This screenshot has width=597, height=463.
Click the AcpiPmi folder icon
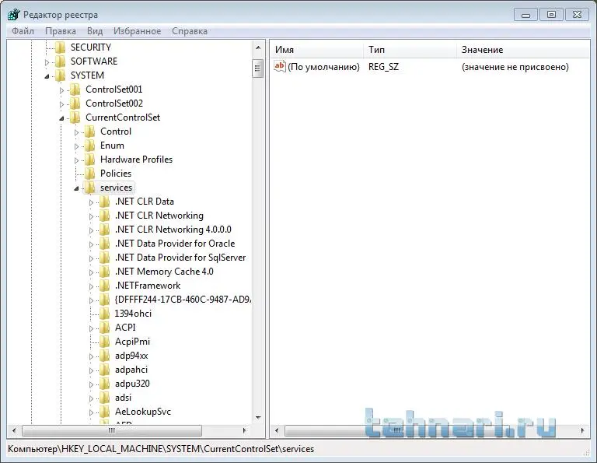(105, 342)
